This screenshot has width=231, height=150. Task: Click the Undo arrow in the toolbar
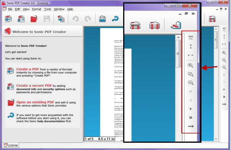pyautogui.click(x=75, y=19)
